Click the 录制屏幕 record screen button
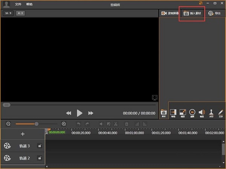This screenshot has width=226, height=169. (170, 13)
